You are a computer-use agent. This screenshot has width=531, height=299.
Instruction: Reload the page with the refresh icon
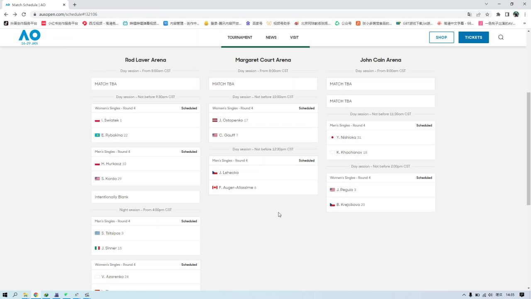pos(24,14)
